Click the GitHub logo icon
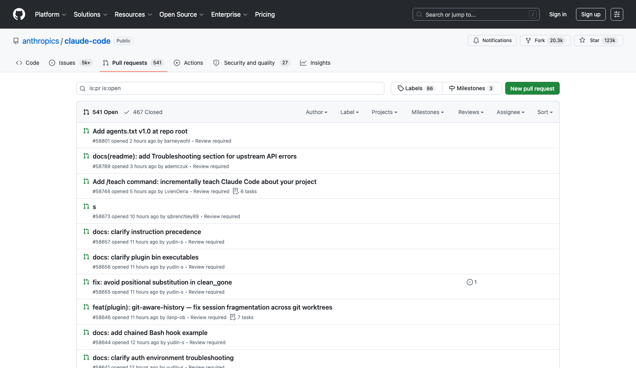The height and width of the screenshot is (368, 636). (x=19, y=14)
